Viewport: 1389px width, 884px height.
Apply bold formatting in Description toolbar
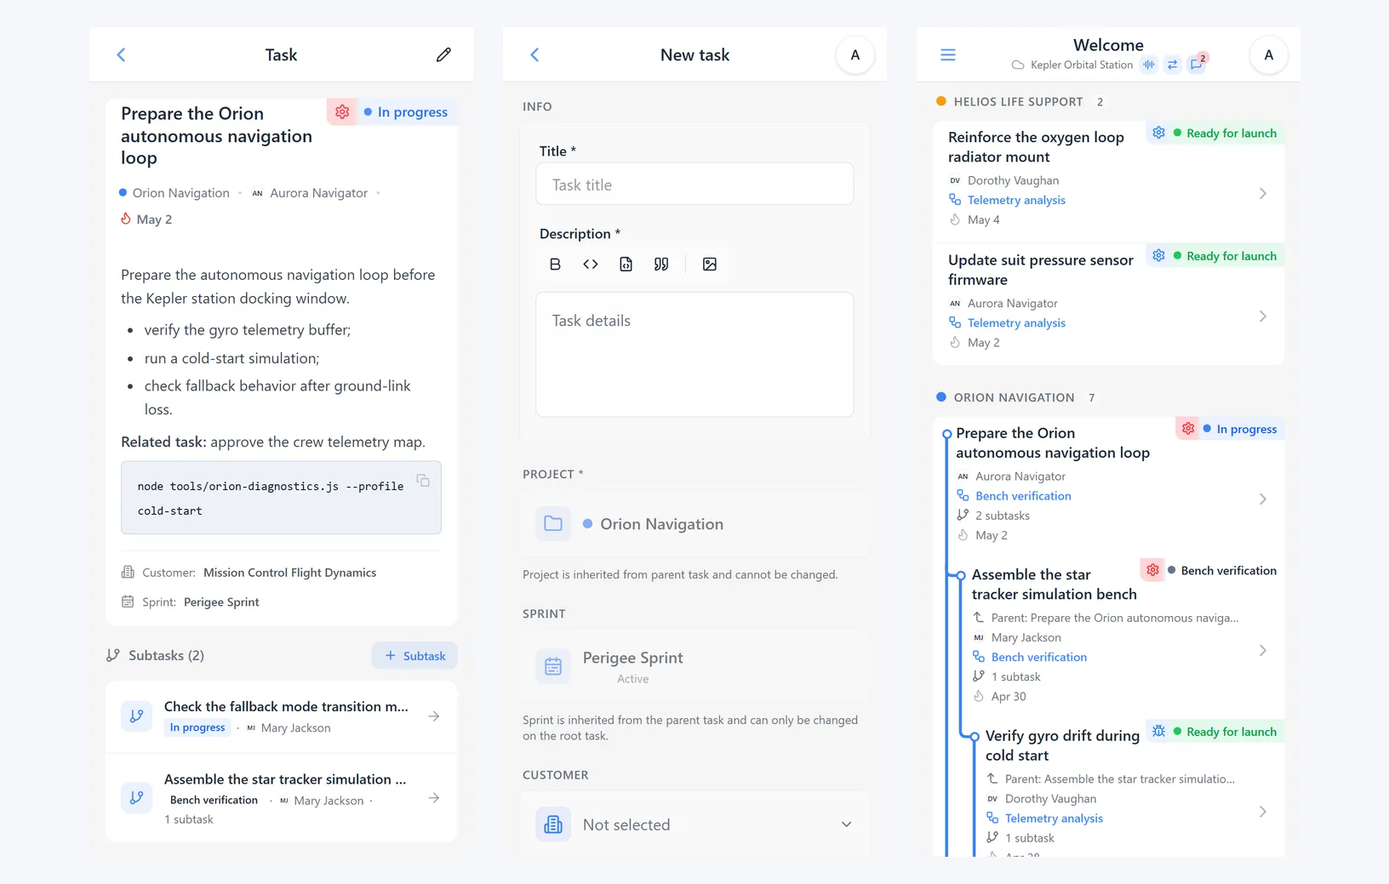click(555, 265)
